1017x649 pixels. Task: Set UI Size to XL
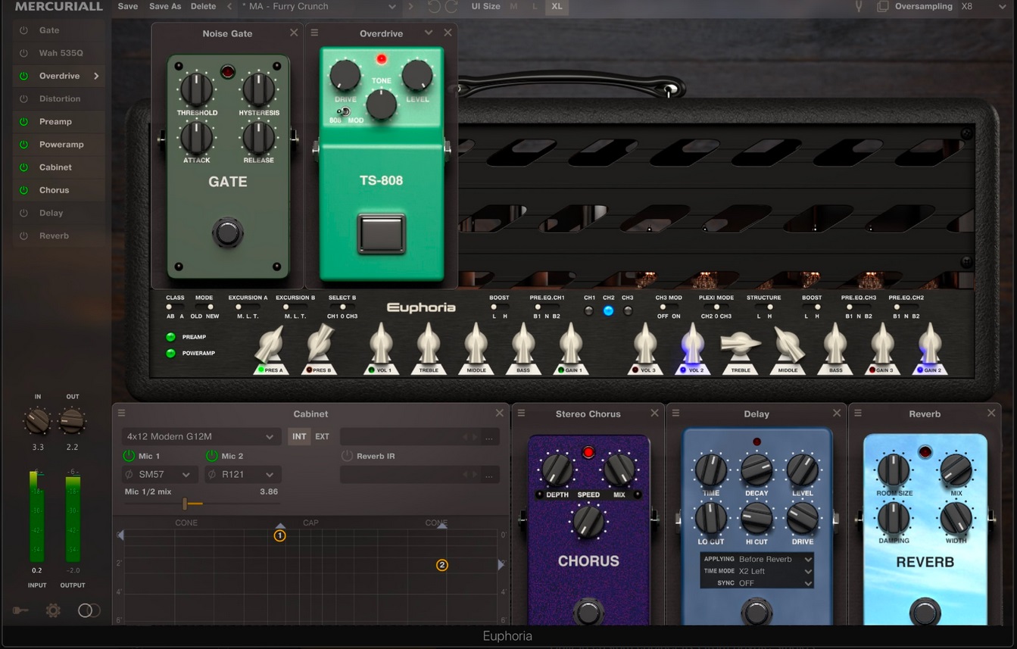(x=557, y=6)
